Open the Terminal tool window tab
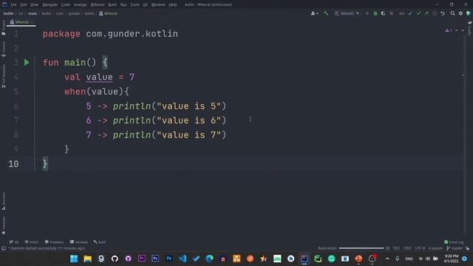The width and height of the screenshot is (473, 266). pyautogui.click(x=79, y=242)
